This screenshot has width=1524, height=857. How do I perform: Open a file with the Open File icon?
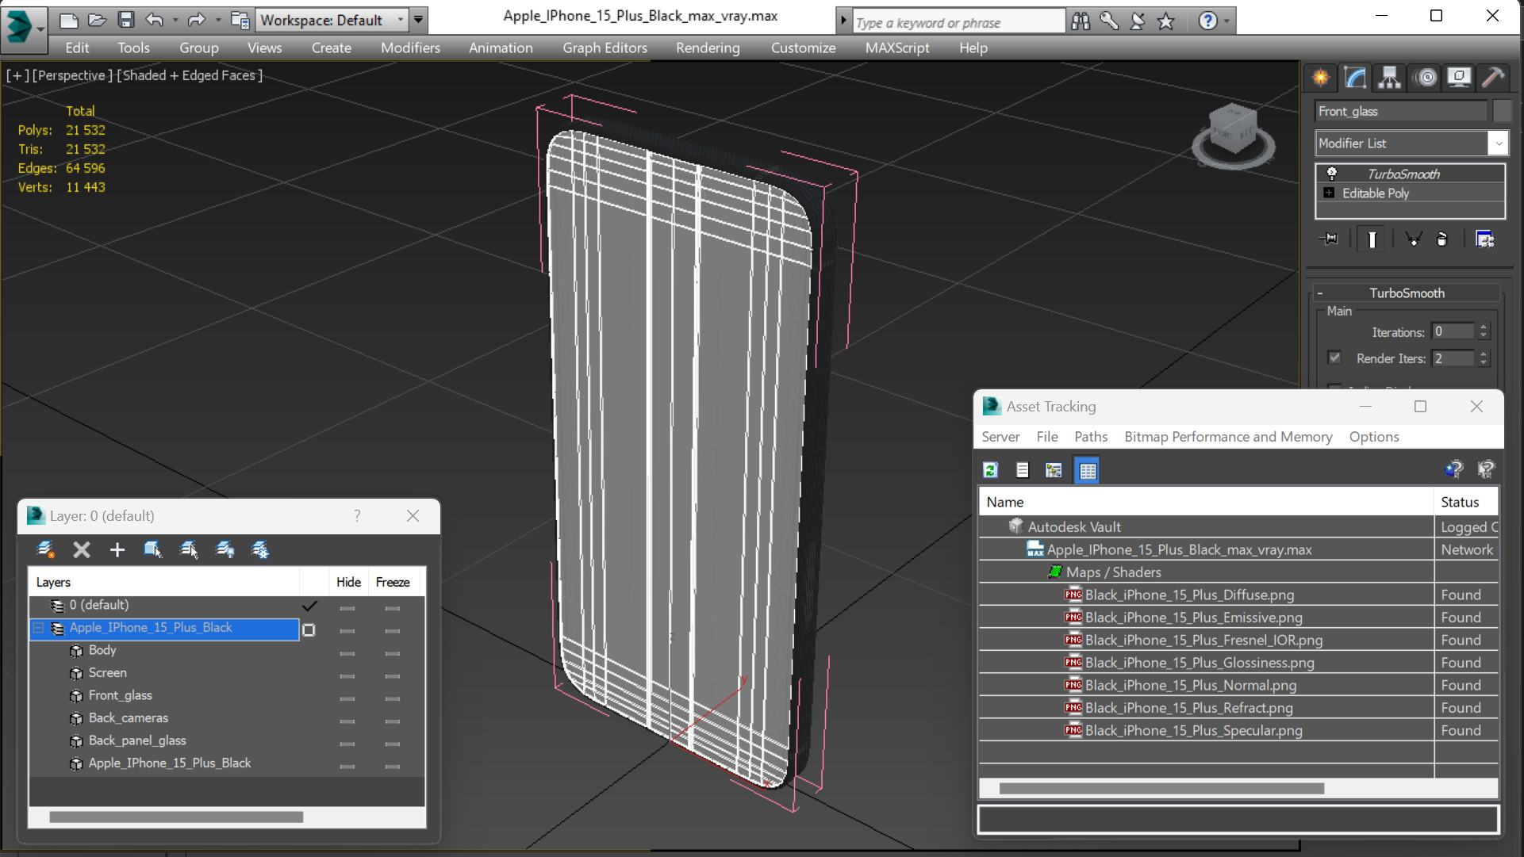[97, 20]
